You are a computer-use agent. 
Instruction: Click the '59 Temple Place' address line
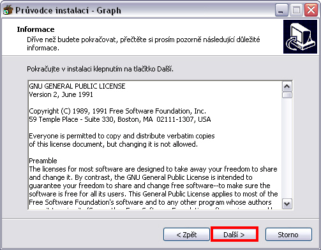coord(120,119)
